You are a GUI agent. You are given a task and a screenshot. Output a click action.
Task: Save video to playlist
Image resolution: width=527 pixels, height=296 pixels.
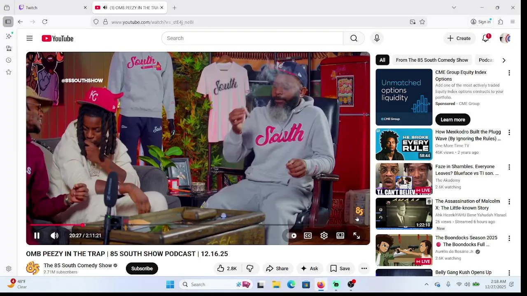click(x=340, y=268)
